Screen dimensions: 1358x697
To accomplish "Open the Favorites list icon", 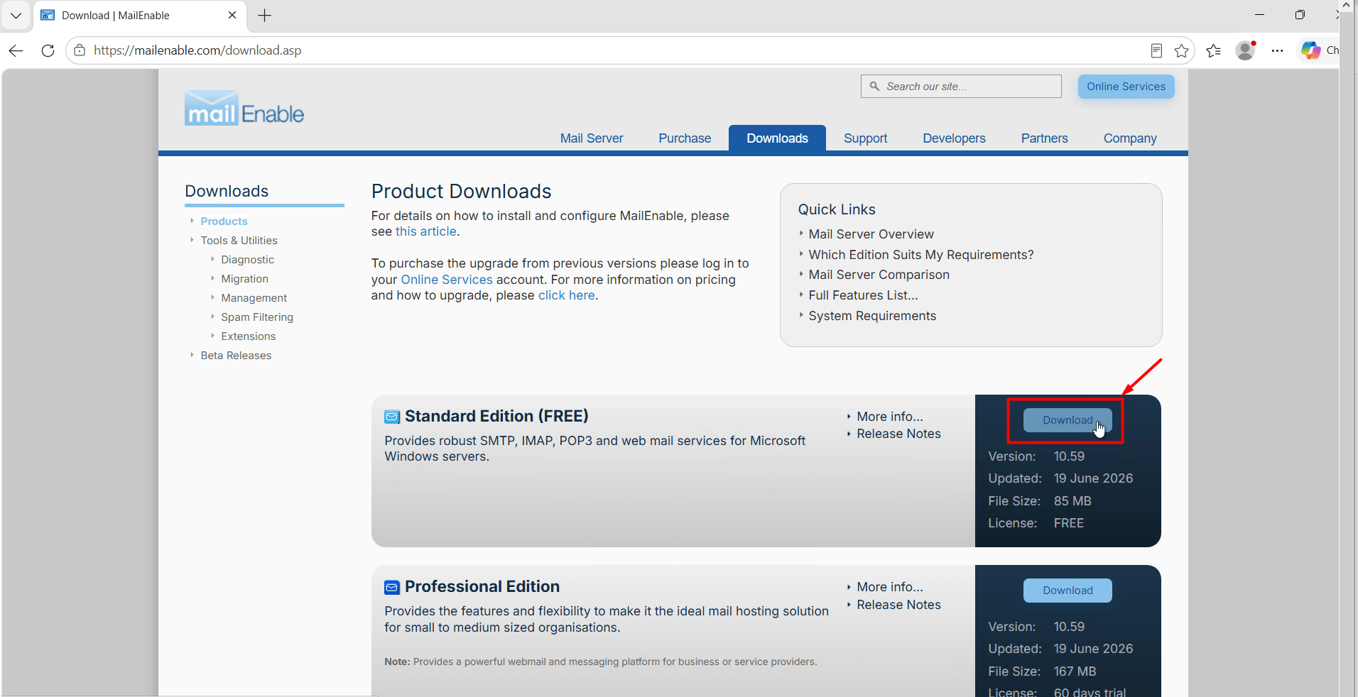I will pos(1214,50).
